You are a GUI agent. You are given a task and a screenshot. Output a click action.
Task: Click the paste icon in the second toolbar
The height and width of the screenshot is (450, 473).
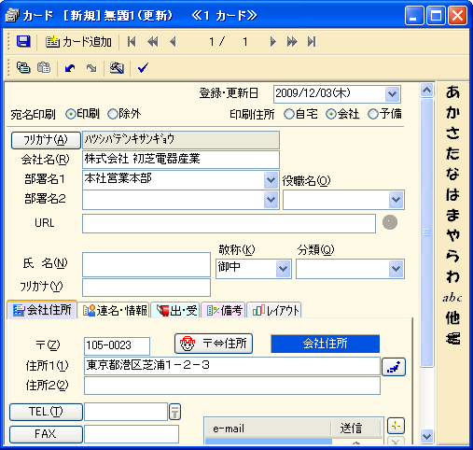pos(44,67)
